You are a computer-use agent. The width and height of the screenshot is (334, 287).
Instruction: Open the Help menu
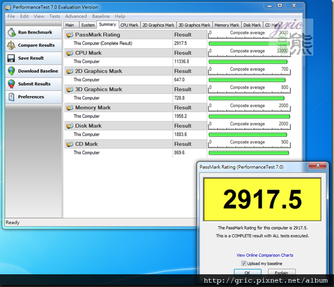coord(120,16)
